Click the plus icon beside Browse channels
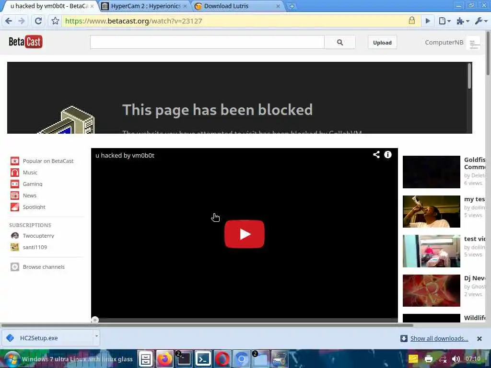Image resolution: width=491 pixels, height=368 pixels. click(15, 267)
